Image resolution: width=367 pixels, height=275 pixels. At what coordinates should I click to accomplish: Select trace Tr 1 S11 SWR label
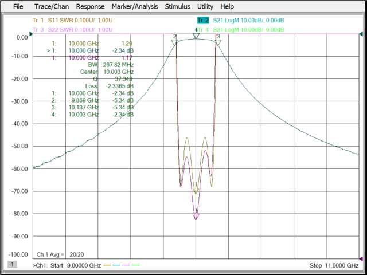tap(73, 21)
